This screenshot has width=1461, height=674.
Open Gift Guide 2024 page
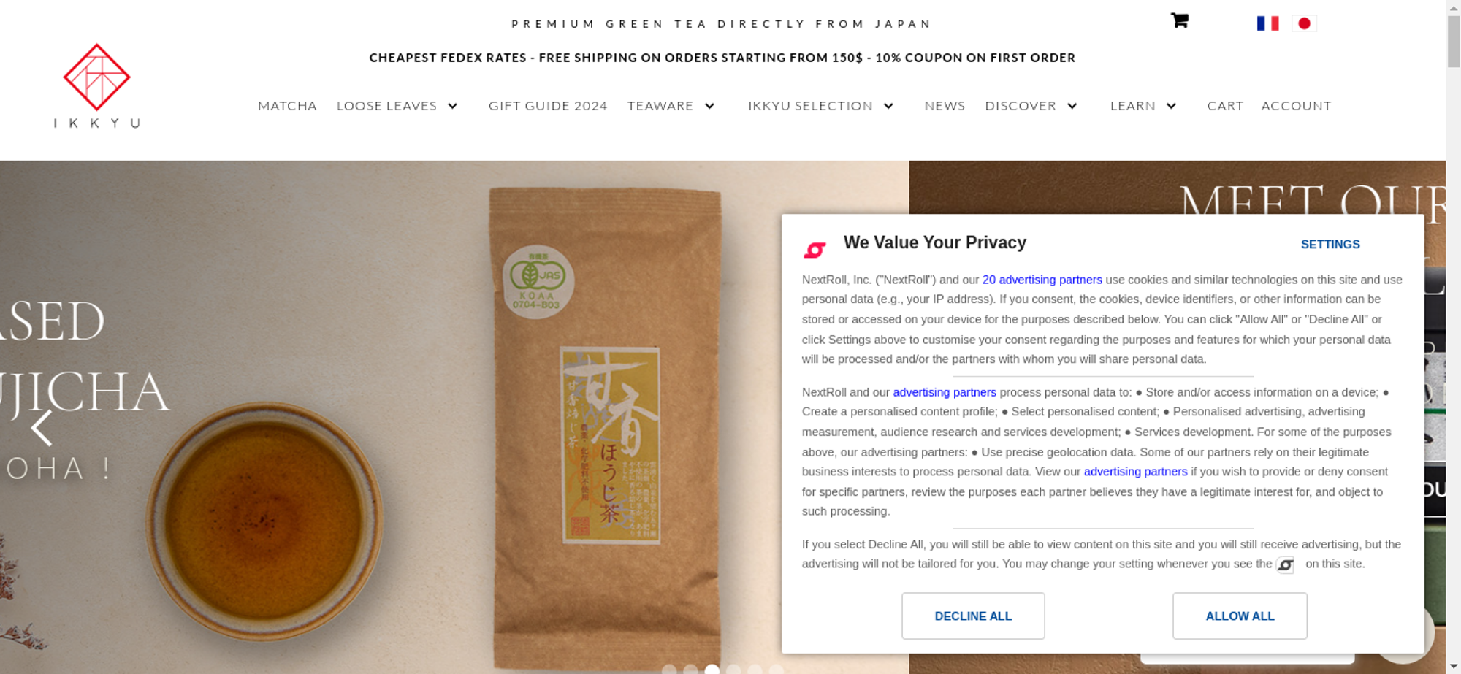coord(548,106)
